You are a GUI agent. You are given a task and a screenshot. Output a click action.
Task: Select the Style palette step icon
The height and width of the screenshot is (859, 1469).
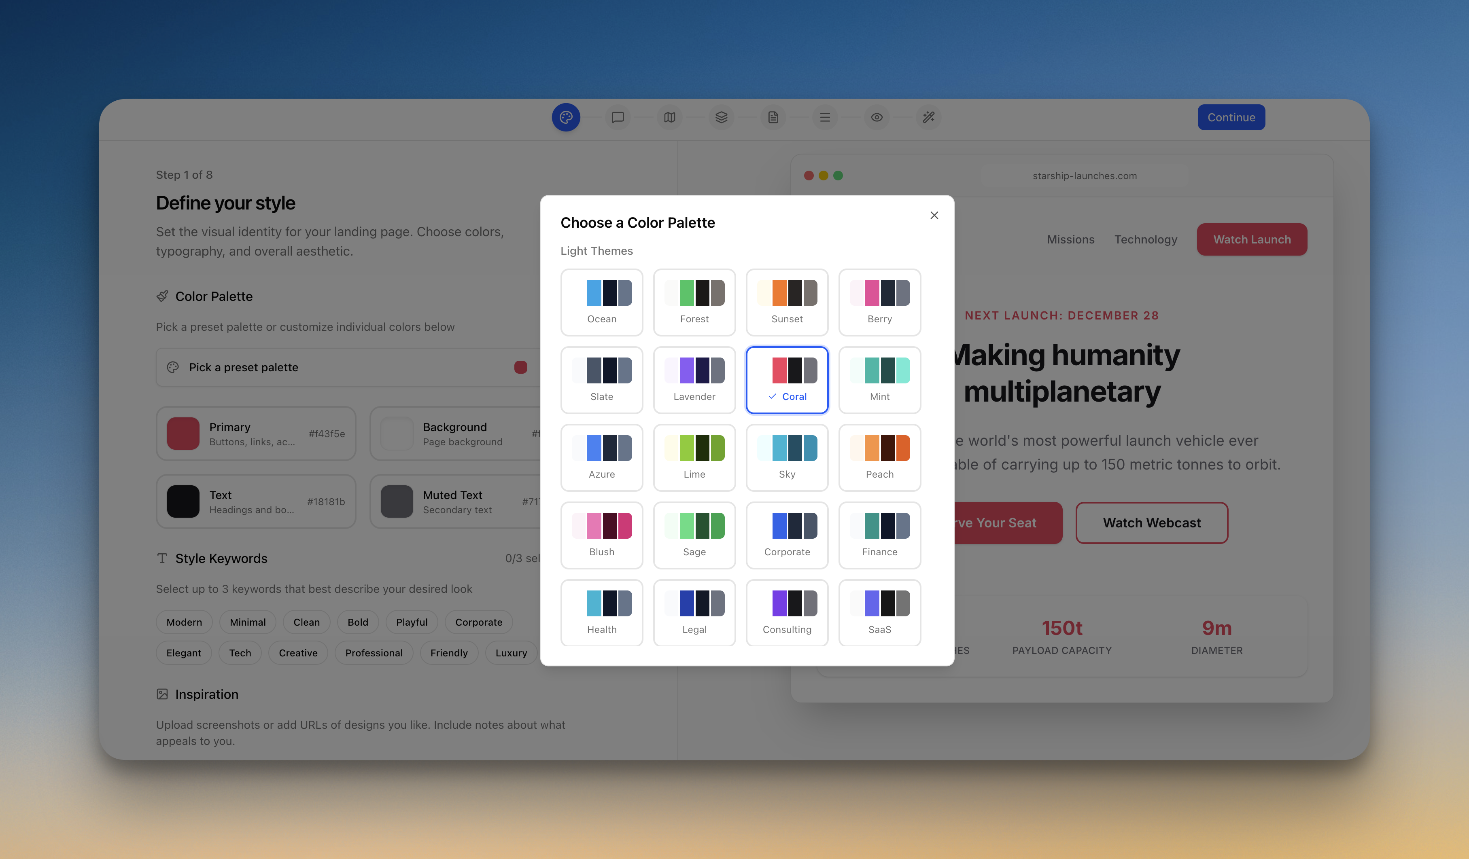[565, 117]
